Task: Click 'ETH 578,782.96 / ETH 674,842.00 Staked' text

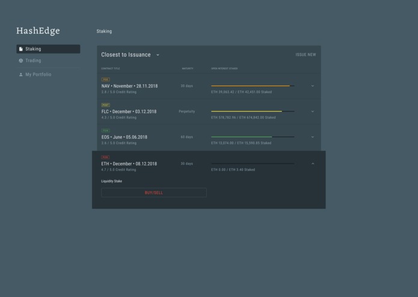Action: [244, 117]
